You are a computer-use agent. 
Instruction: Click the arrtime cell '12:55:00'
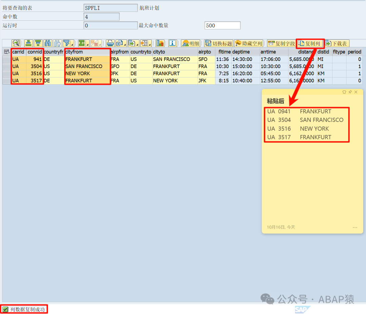[274, 81]
